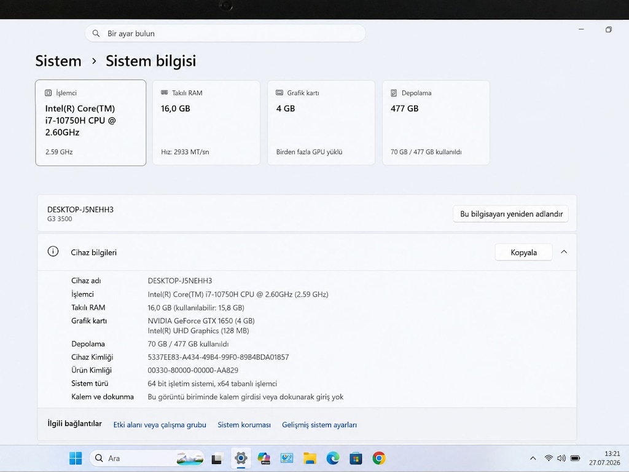Open Task View from the taskbar
This screenshot has width=629, height=472.
pos(217,458)
